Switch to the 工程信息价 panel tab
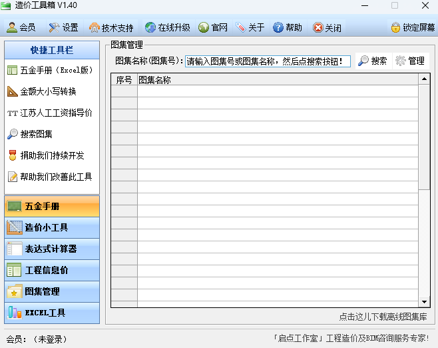This screenshot has width=438, height=348. tap(52, 270)
